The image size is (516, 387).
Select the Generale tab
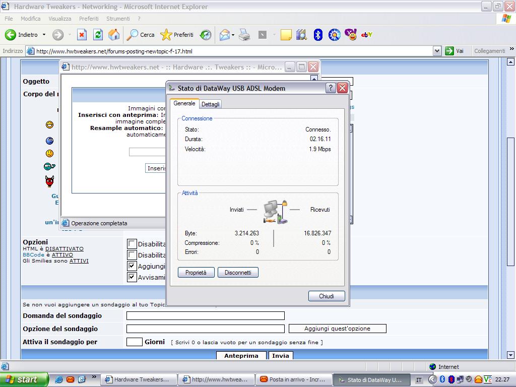coord(184,103)
